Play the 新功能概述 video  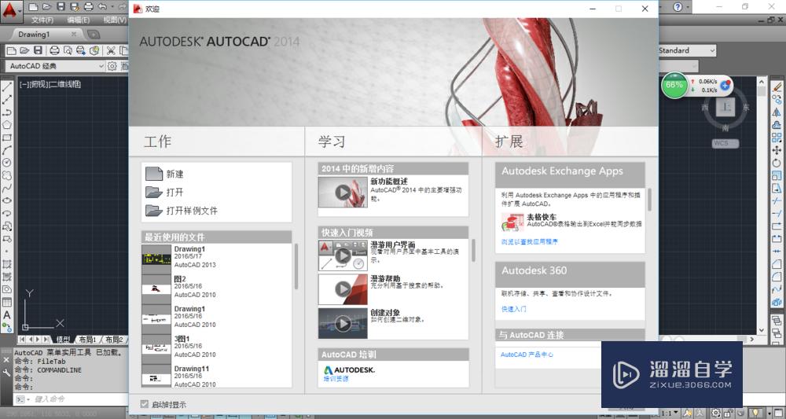point(343,192)
